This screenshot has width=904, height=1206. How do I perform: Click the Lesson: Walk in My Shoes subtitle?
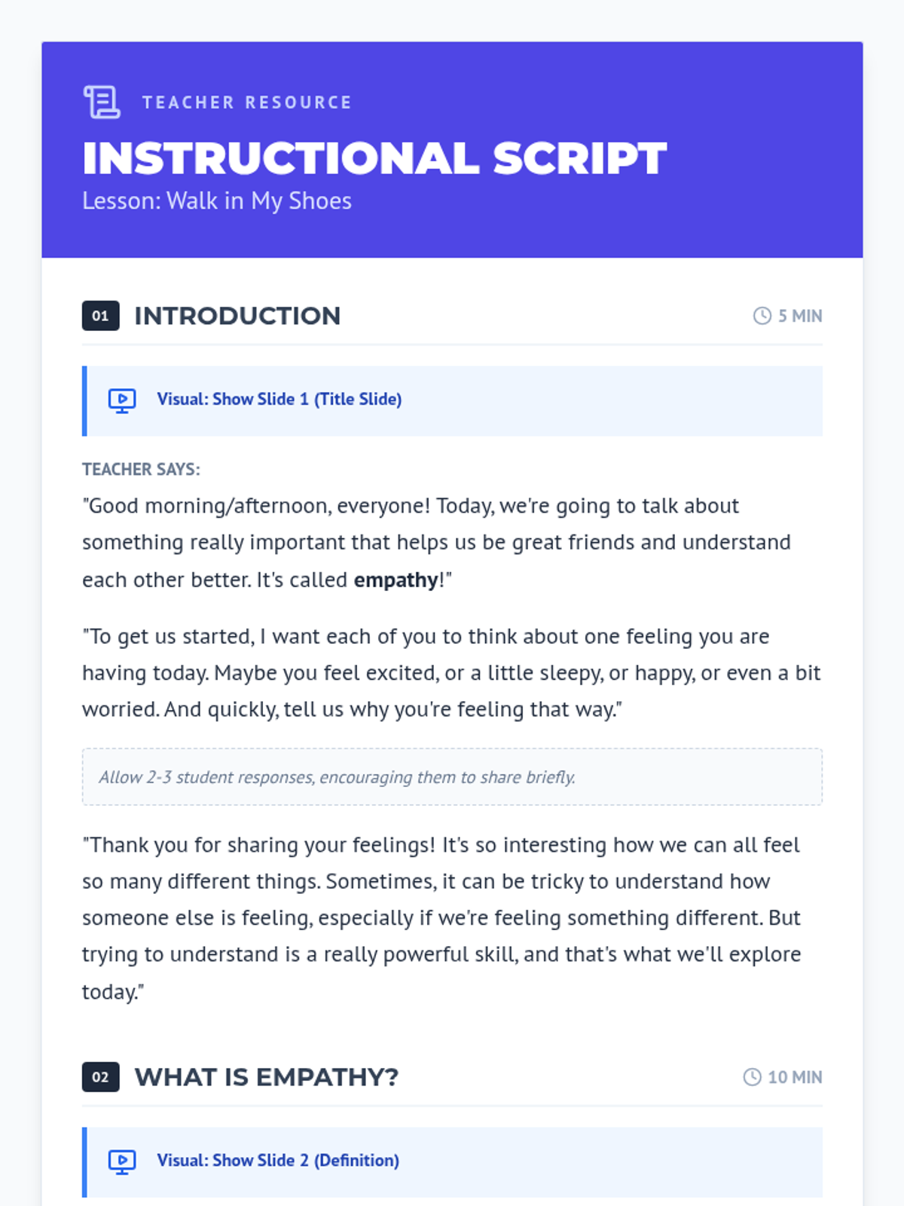coord(217,201)
